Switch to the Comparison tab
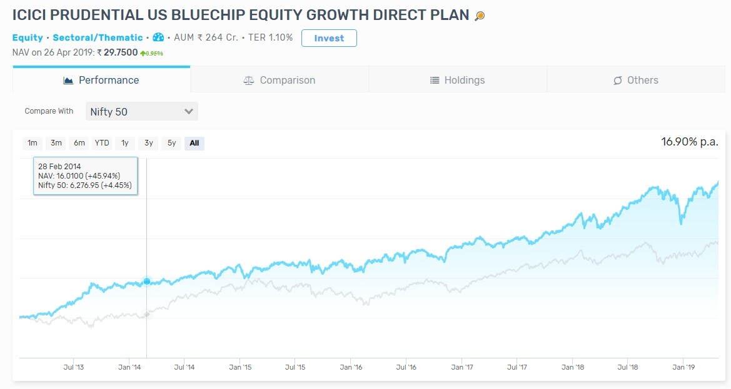The image size is (731, 389). [x=280, y=81]
